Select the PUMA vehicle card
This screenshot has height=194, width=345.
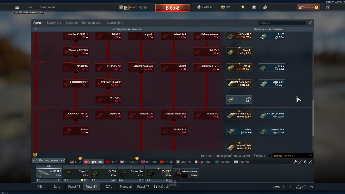click(x=76, y=131)
